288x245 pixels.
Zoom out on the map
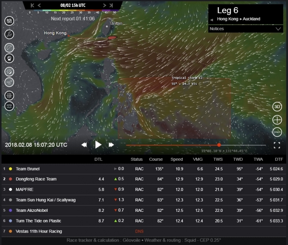tap(277, 132)
